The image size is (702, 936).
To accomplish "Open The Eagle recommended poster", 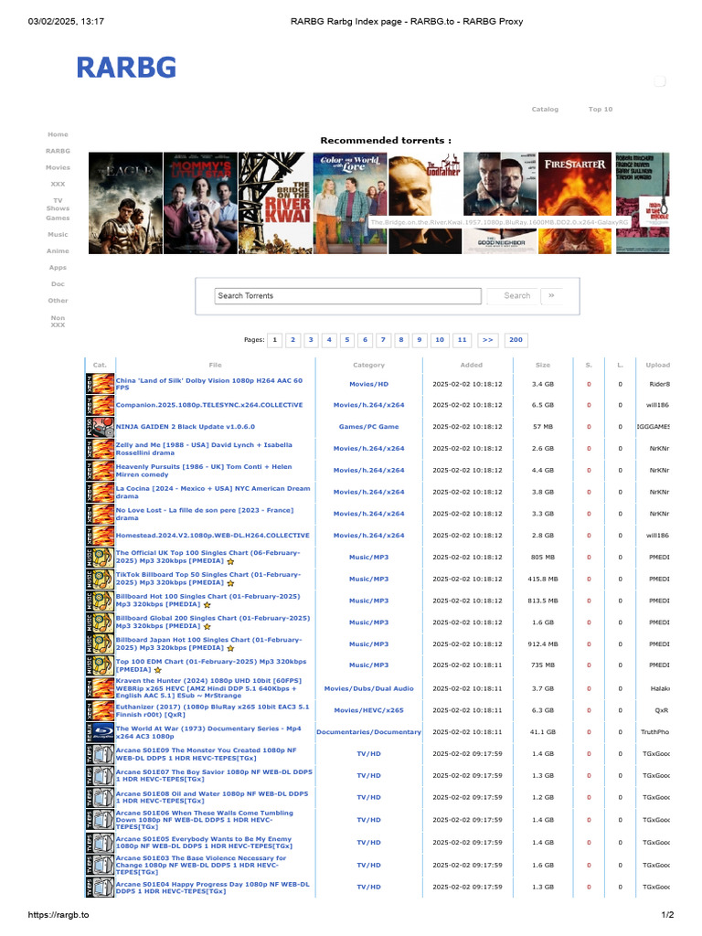I will coord(125,203).
